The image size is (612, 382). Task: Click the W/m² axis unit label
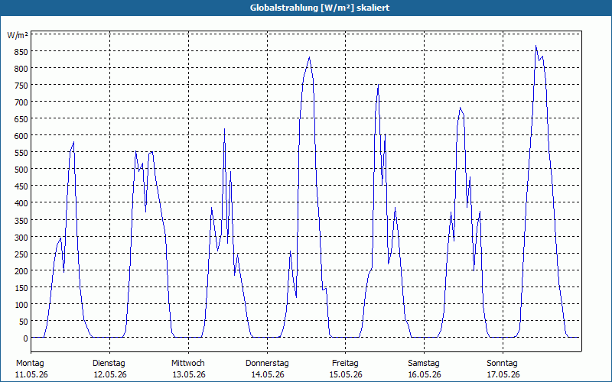tap(18, 35)
